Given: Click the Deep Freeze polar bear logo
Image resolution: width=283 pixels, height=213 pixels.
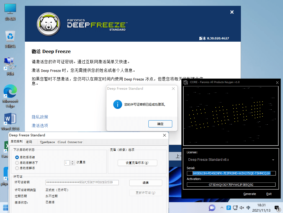Looking at the screenshot, I should 48,24.
